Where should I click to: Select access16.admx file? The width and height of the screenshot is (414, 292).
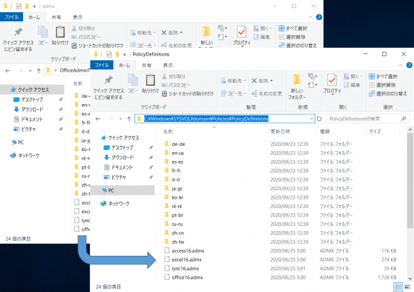(187, 251)
